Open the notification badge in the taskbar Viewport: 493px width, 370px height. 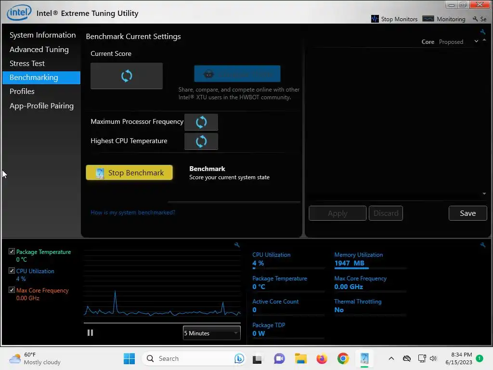(479, 358)
